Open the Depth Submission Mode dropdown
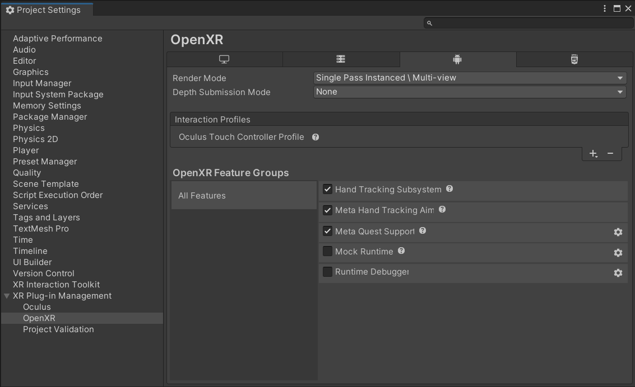 pyautogui.click(x=469, y=92)
